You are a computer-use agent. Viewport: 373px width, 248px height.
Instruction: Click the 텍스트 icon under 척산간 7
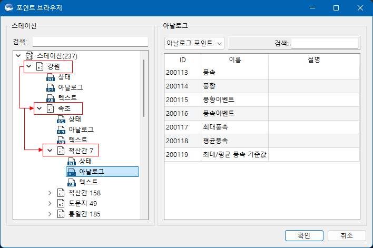point(71,182)
